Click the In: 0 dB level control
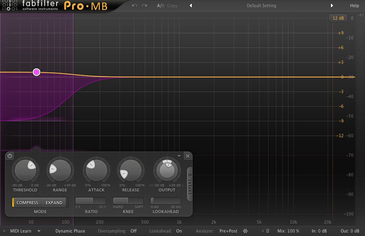 (x=319, y=231)
